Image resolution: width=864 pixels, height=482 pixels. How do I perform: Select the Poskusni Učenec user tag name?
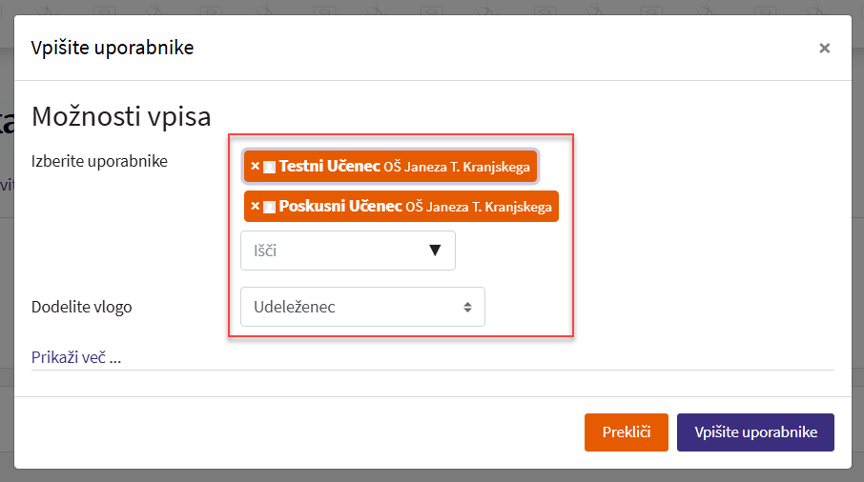pyautogui.click(x=339, y=206)
